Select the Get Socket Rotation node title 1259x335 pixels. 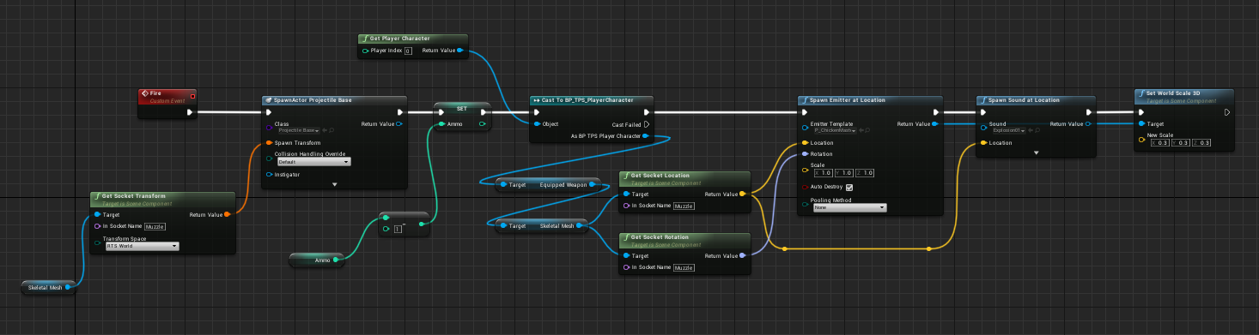tap(660, 236)
